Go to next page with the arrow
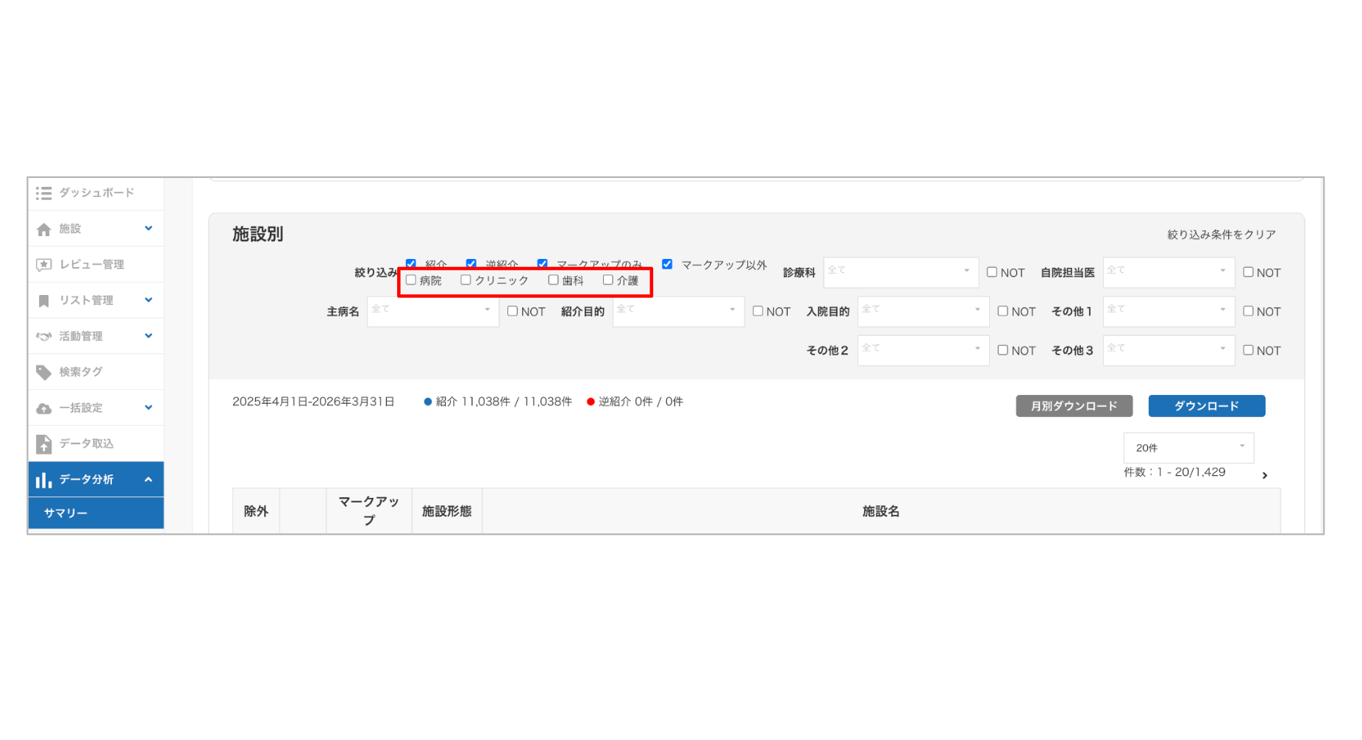This screenshot has height=740, width=1362. (x=1266, y=475)
